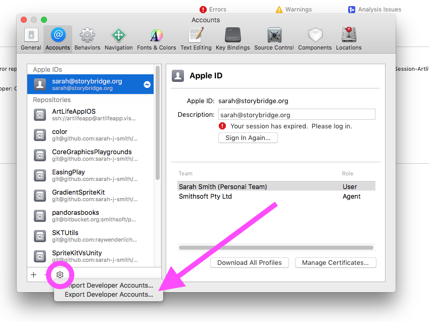Choose Export Developer Accounts… menu item

(x=109, y=295)
